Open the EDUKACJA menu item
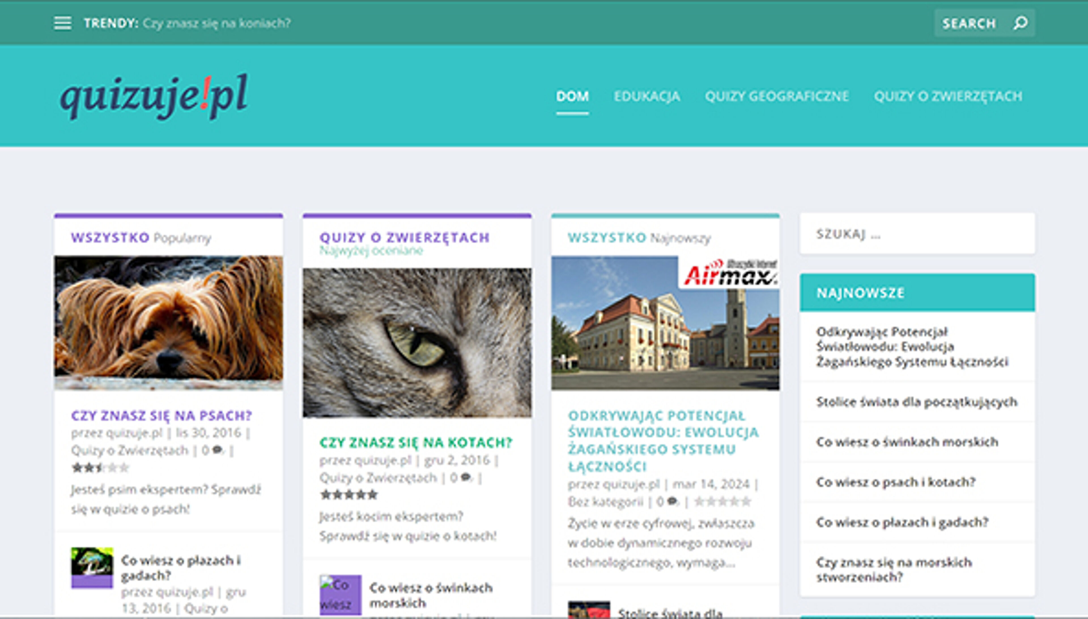1088x619 pixels. [x=647, y=97]
